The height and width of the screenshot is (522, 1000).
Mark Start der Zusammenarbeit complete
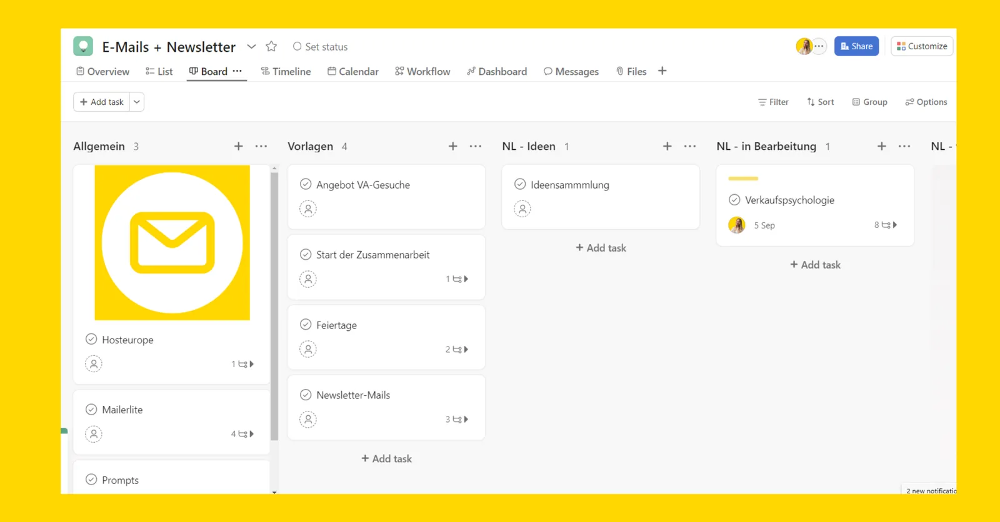tap(306, 254)
